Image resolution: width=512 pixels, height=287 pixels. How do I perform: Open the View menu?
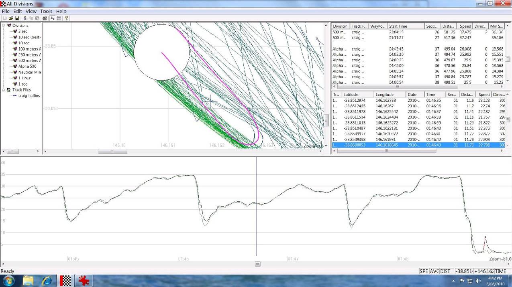click(x=31, y=11)
